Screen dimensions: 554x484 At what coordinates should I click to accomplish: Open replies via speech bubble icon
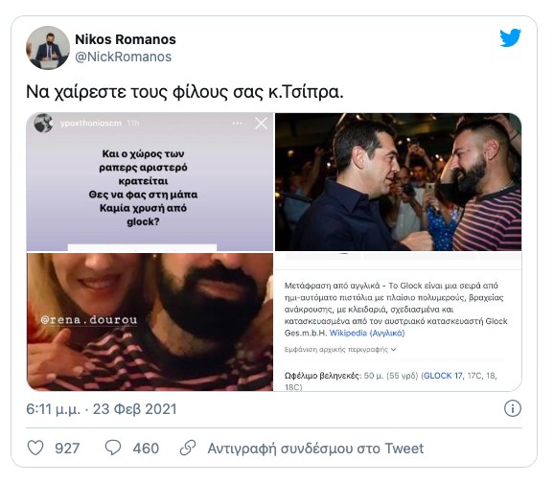[113, 448]
